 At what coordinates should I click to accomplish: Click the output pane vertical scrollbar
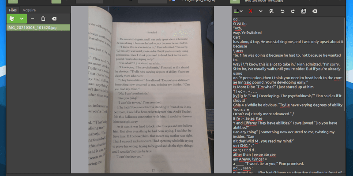345,64
